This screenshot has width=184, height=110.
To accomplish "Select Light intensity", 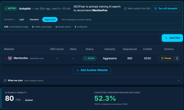I will (x=21, y=19).
